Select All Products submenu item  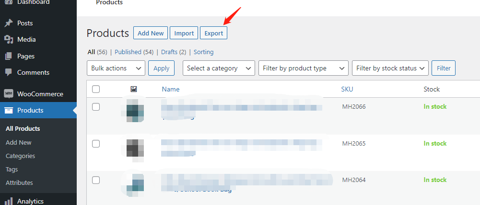(x=23, y=129)
